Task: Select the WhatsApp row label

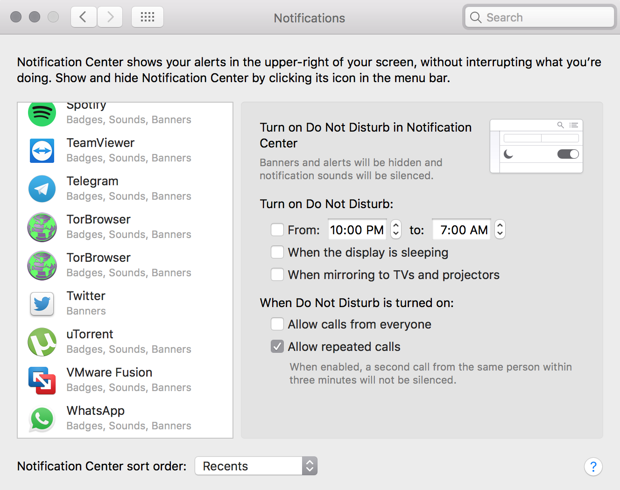Action: (95, 411)
